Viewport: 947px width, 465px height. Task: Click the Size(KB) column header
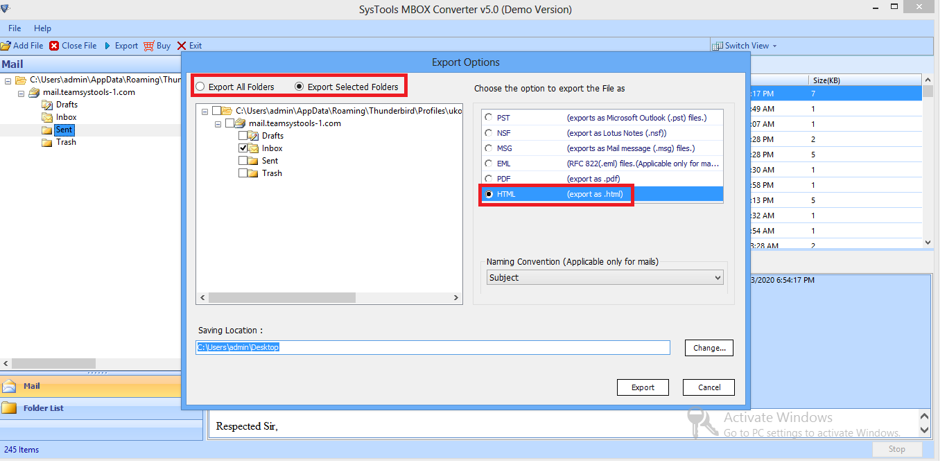pos(865,80)
